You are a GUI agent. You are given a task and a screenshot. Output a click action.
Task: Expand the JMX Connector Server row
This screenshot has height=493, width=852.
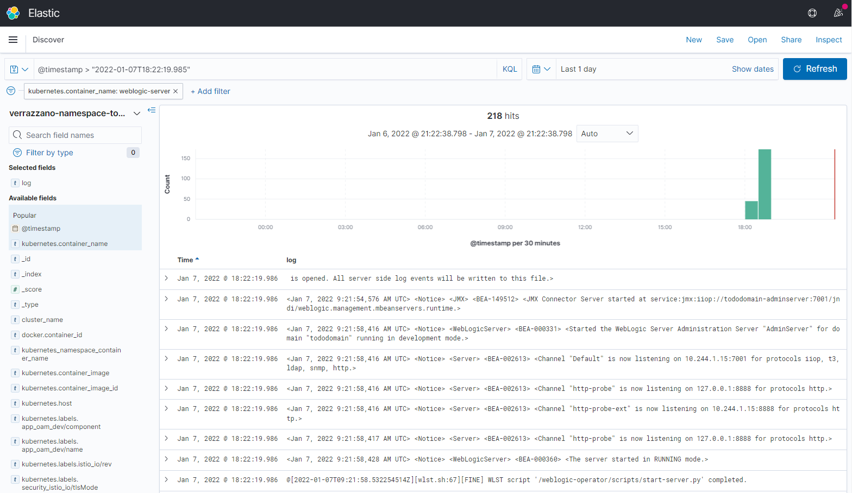(x=166, y=299)
